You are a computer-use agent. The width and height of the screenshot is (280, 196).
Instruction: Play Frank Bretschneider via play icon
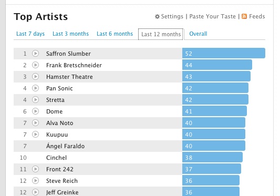35,65
